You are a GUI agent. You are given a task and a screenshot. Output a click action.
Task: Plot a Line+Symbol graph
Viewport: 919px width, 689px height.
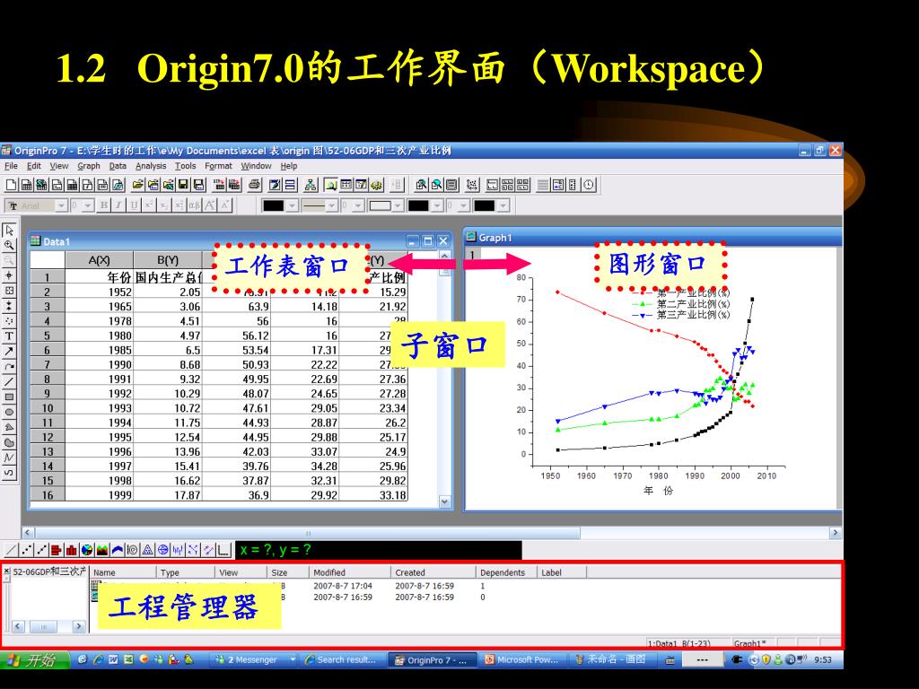[x=41, y=550]
